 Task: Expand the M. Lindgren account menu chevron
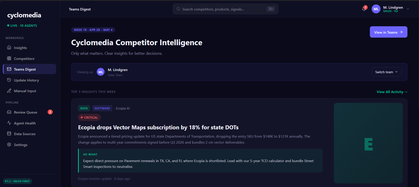click(408, 9)
